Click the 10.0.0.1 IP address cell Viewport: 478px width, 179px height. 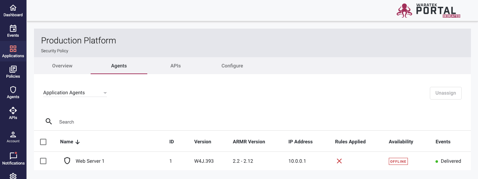coord(297,161)
